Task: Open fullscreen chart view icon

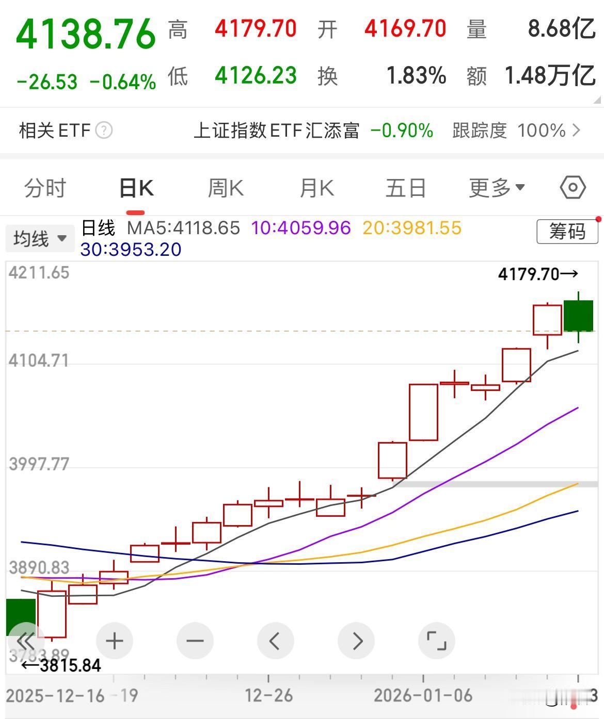Action: pyautogui.click(x=436, y=641)
